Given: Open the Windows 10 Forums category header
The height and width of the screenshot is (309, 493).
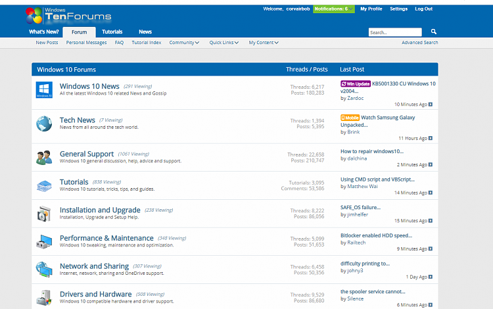Looking at the screenshot, I should [x=66, y=70].
